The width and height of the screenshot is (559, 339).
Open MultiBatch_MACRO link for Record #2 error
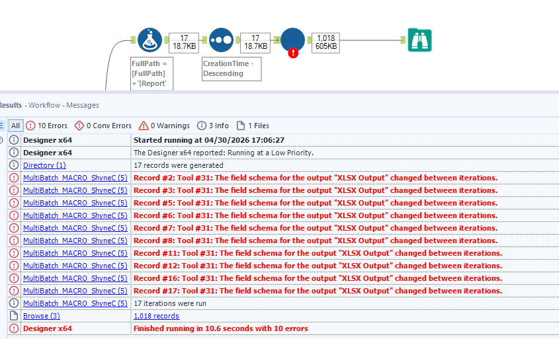[x=75, y=178]
